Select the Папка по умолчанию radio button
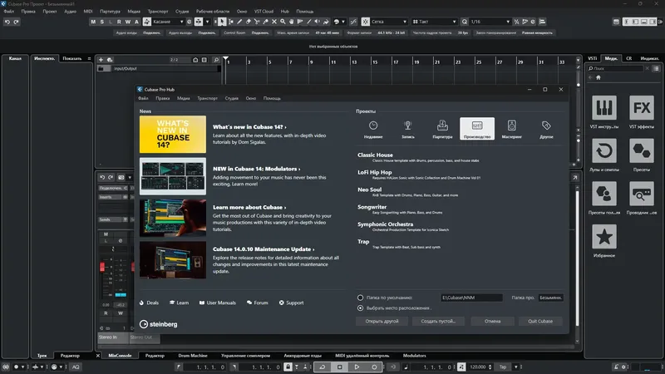The image size is (665, 374). coord(360,298)
